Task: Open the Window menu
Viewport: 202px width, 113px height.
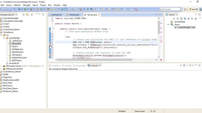Action: [x=57, y=5]
